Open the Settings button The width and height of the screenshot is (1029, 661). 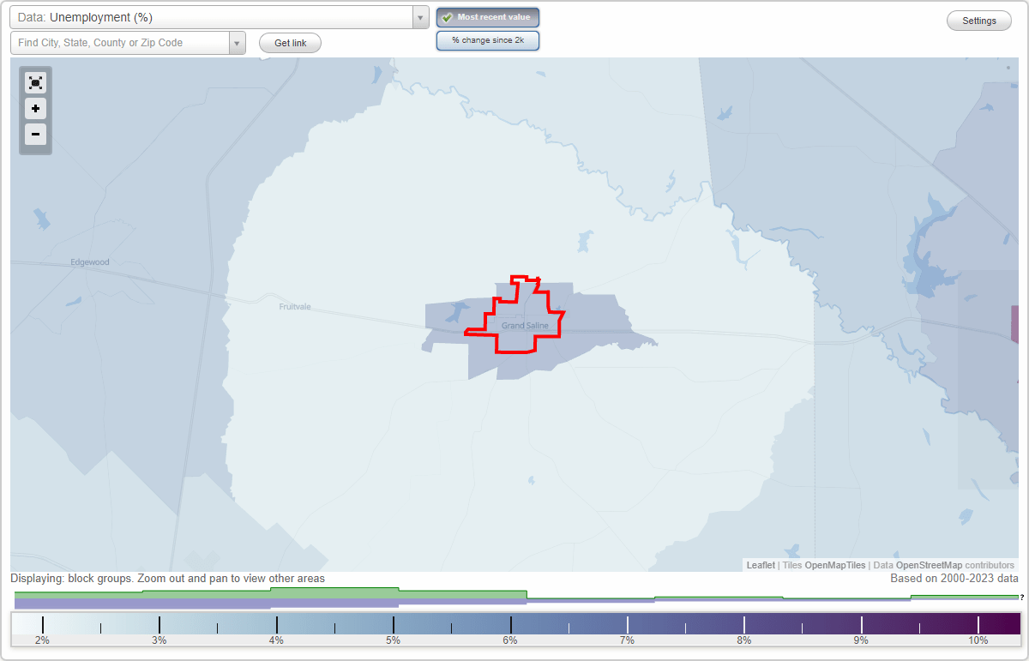(979, 21)
